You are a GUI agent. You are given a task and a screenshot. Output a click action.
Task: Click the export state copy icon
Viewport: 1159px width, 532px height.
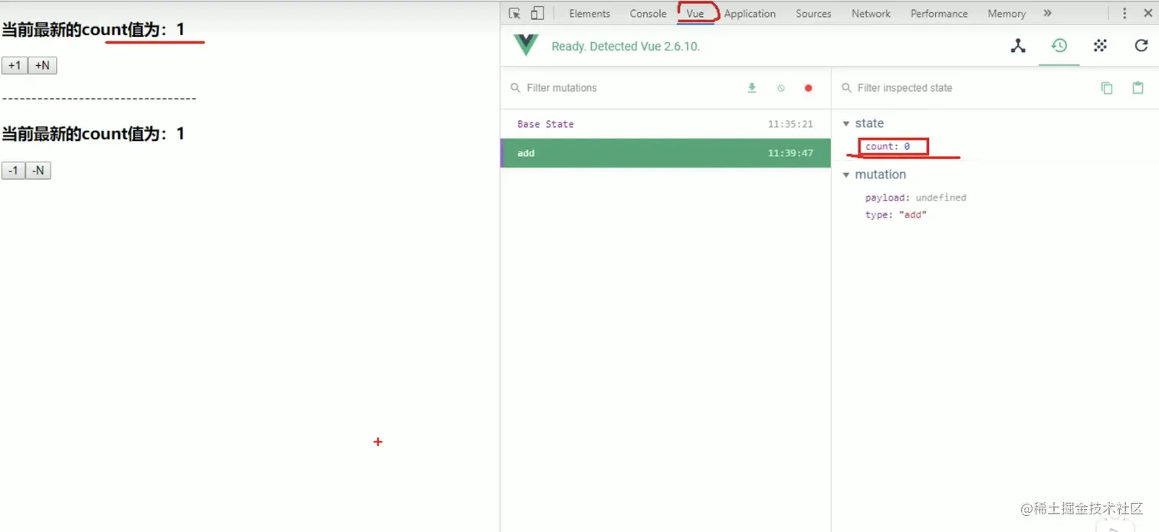coord(1107,88)
